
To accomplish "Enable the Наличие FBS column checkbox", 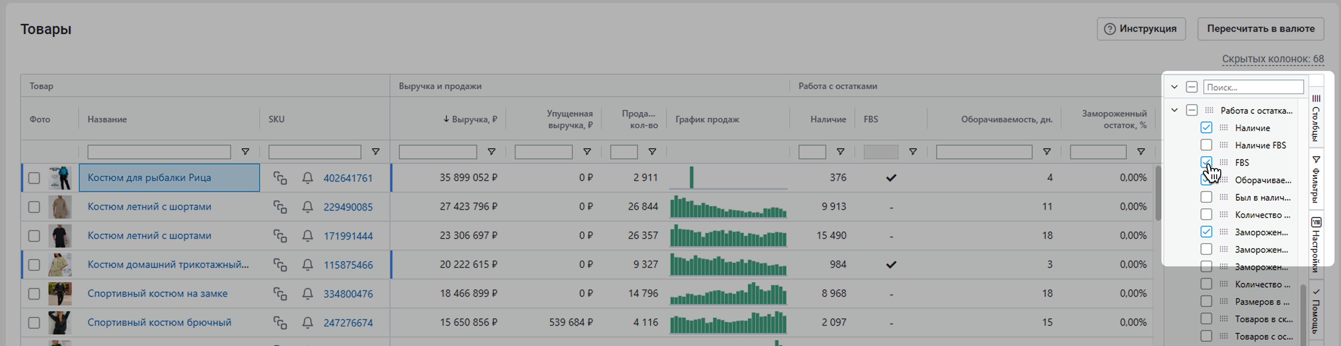I will pos(1206,145).
